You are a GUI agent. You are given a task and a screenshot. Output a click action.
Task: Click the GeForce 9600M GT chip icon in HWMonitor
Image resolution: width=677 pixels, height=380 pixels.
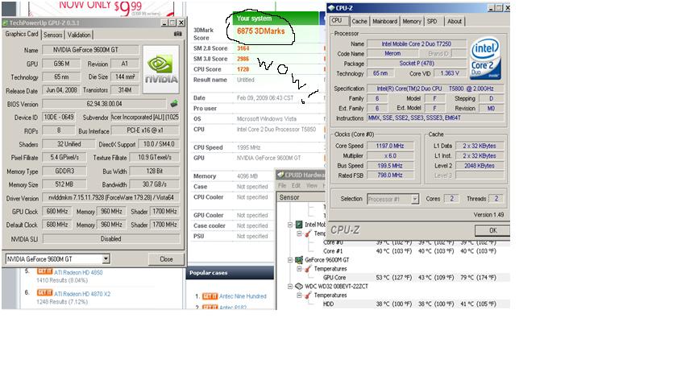click(x=299, y=260)
